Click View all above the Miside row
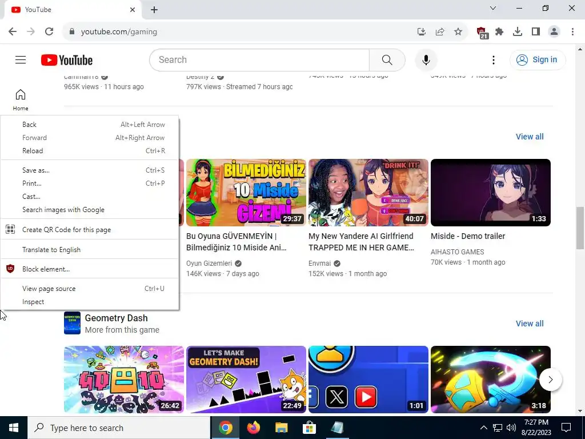The width and height of the screenshot is (585, 439). coord(530,137)
